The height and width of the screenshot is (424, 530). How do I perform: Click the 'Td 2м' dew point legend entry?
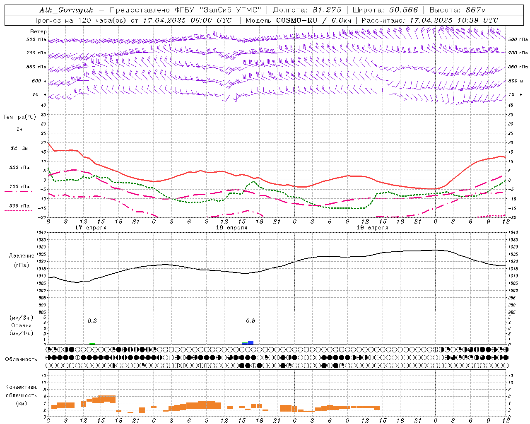[19, 148]
